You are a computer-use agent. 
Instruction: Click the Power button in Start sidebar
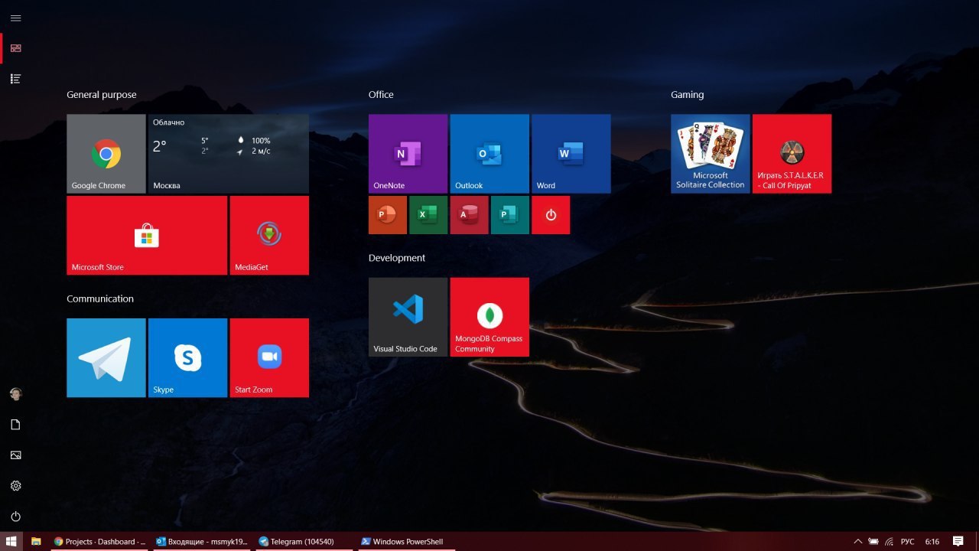(x=15, y=517)
